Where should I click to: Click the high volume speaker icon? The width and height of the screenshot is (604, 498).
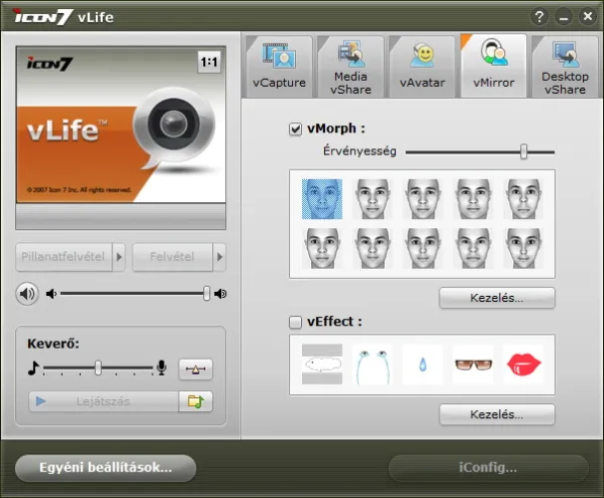tap(220, 294)
